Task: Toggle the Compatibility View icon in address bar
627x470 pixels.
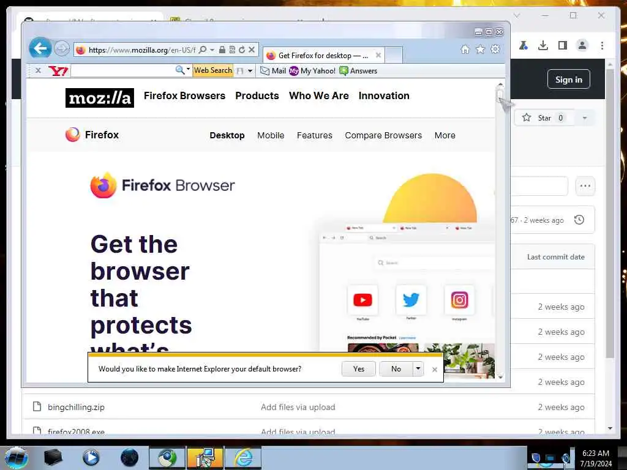Action: point(232,50)
